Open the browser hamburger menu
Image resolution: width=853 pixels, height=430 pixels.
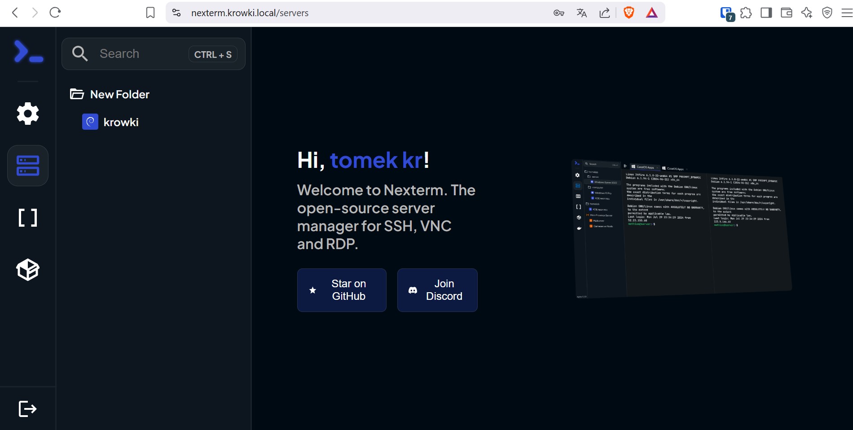click(x=847, y=13)
